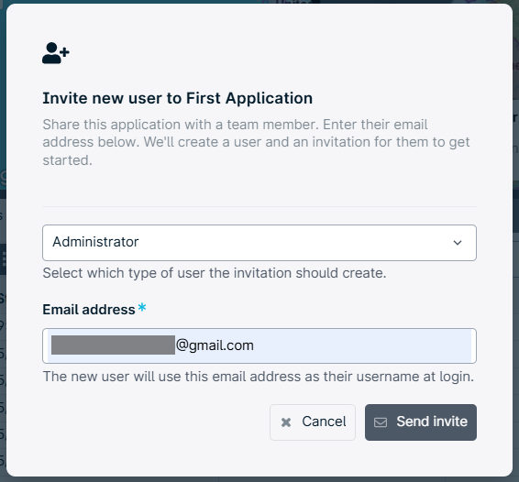Image resolution: width=519 pixels, height=482 pixels.
Task: Click the X icon inside Cancel button
Action: (x=286, y=422)
